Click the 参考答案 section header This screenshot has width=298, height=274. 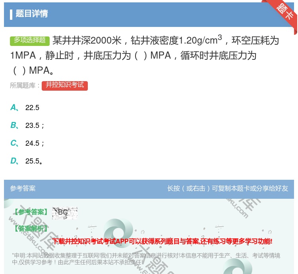[x=23, y=188]
